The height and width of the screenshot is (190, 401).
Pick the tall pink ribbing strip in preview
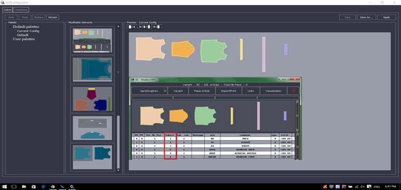[264, 54]
